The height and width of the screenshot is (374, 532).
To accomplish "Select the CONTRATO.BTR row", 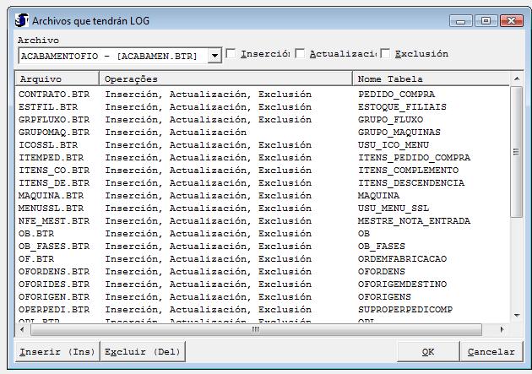I will click(54, 95).
